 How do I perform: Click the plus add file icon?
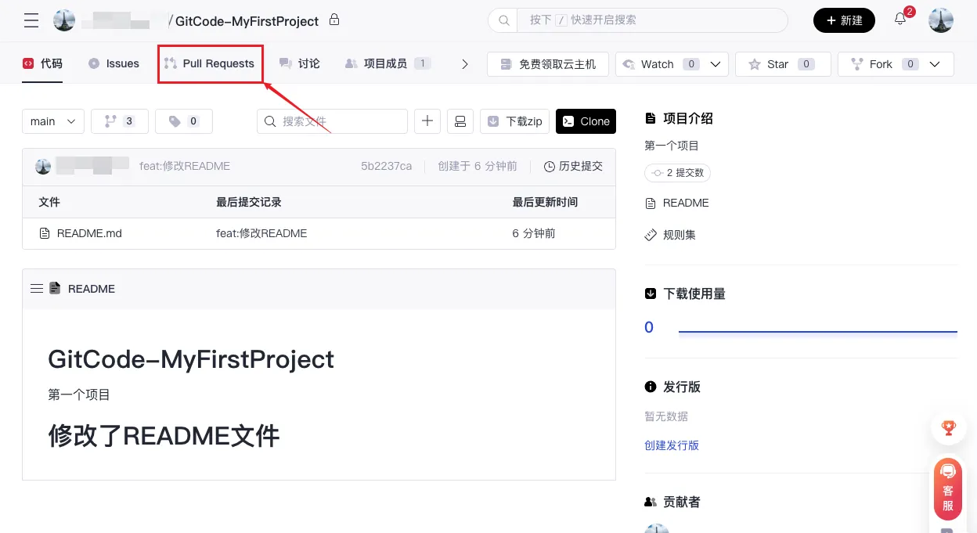(x=427, y=121)
